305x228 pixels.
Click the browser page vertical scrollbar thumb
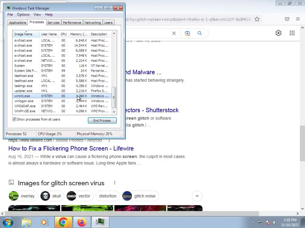[x=302, y=143]
